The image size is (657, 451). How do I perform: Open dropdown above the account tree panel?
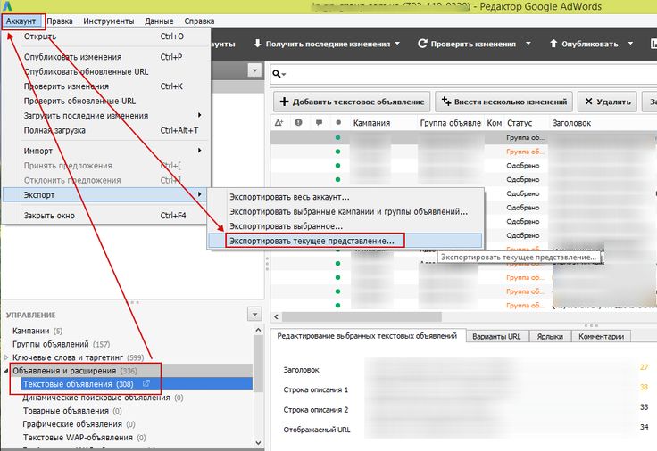(x=254, y=70)
